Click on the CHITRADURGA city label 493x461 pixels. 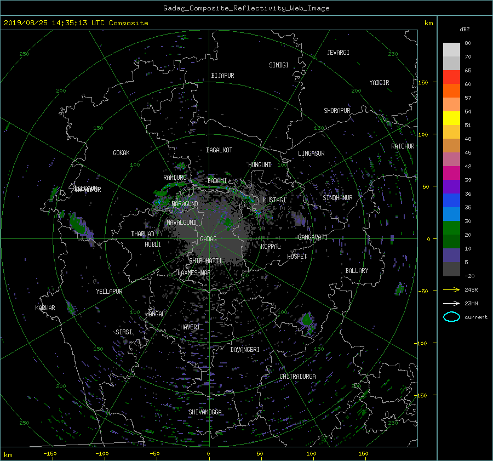pos(297,377)
